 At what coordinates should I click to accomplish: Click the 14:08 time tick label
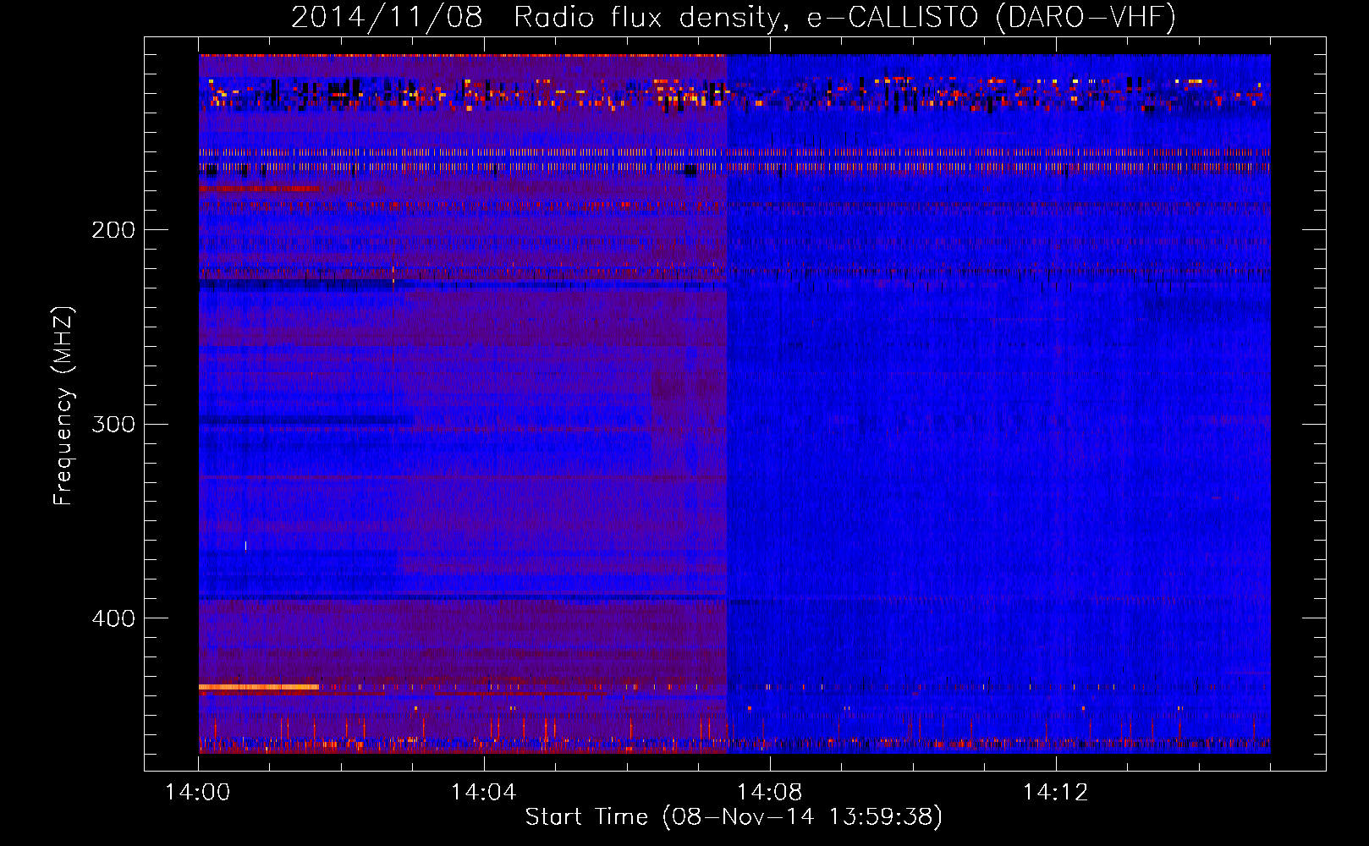[769, 793]
